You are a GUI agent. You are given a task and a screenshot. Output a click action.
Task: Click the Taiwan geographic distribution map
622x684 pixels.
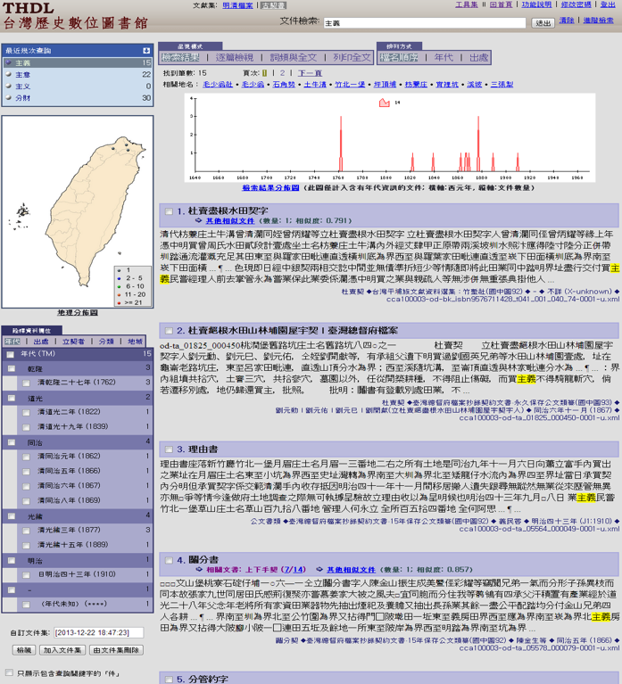tap(78, 212)
